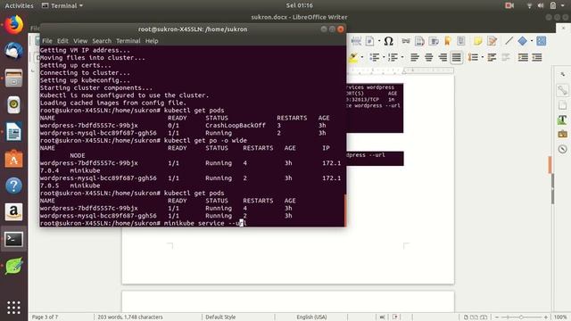Open the Special Character (Omega) dialog
The height and width of the screenshot is (321, 571).
point(389,41)
